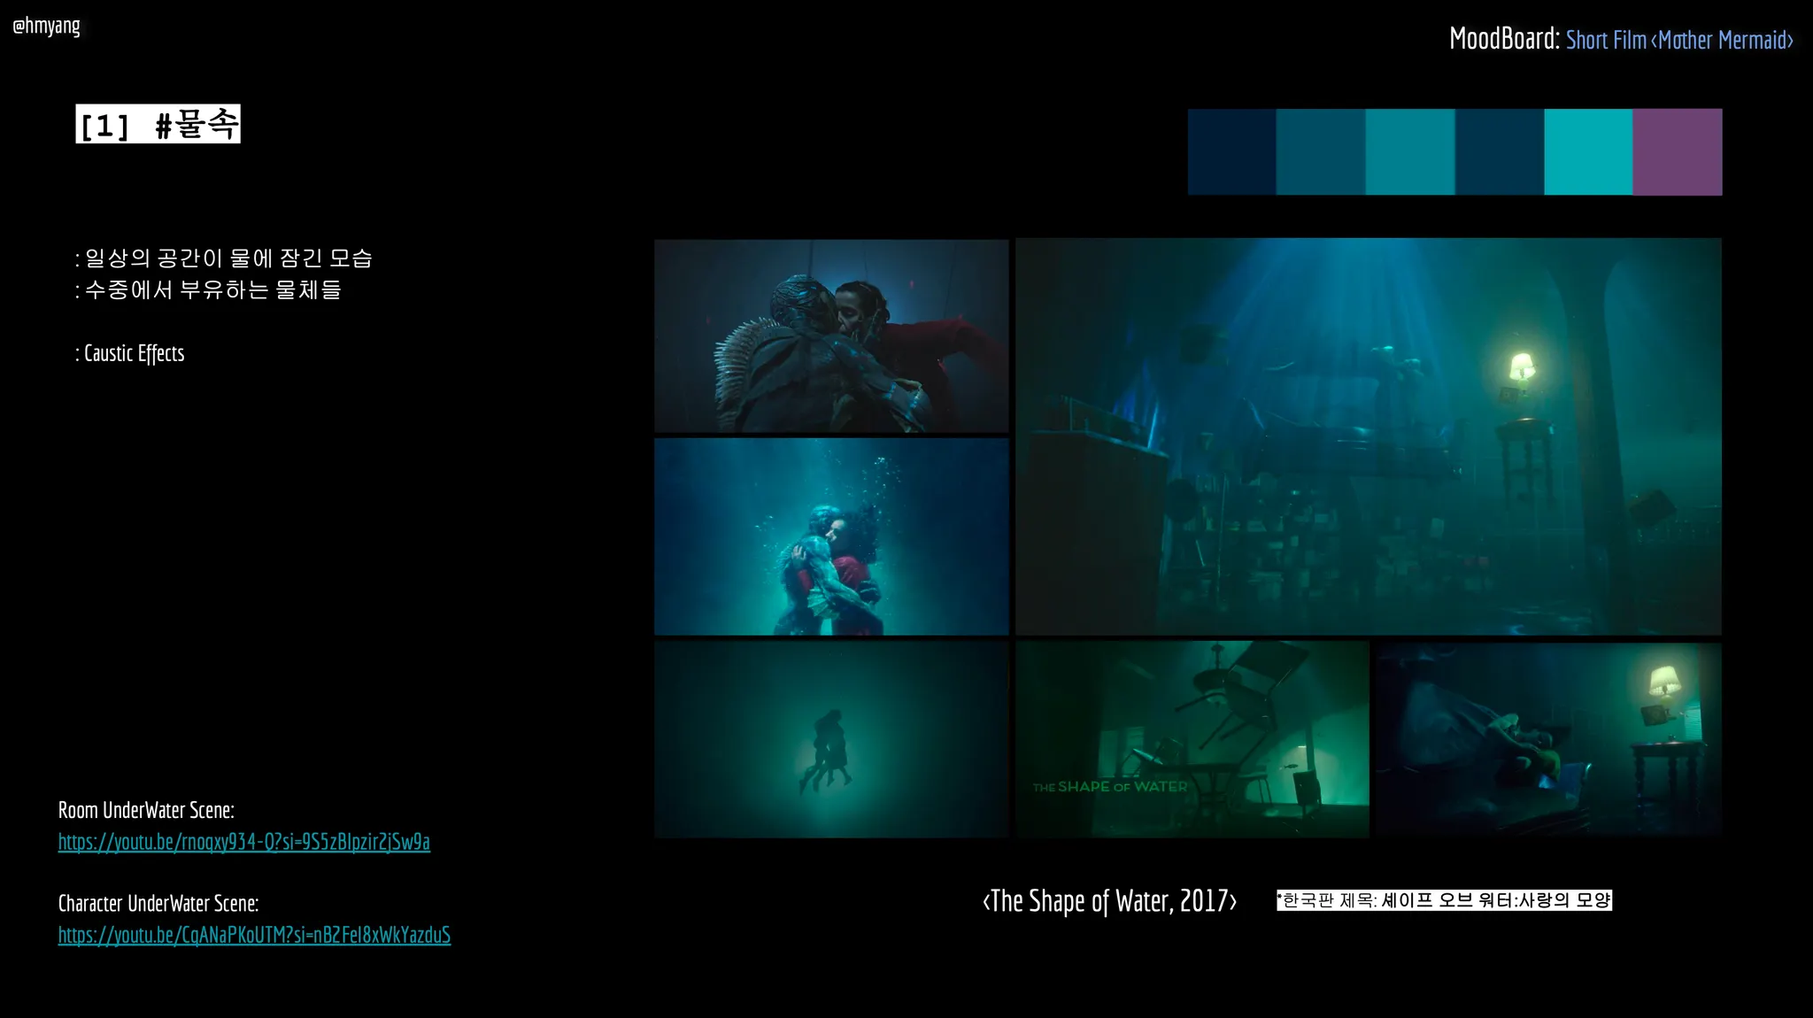Select the Korean title note highlighted in white
This screenshot has height=1018, width=1813.
[x=1443, y=900]
